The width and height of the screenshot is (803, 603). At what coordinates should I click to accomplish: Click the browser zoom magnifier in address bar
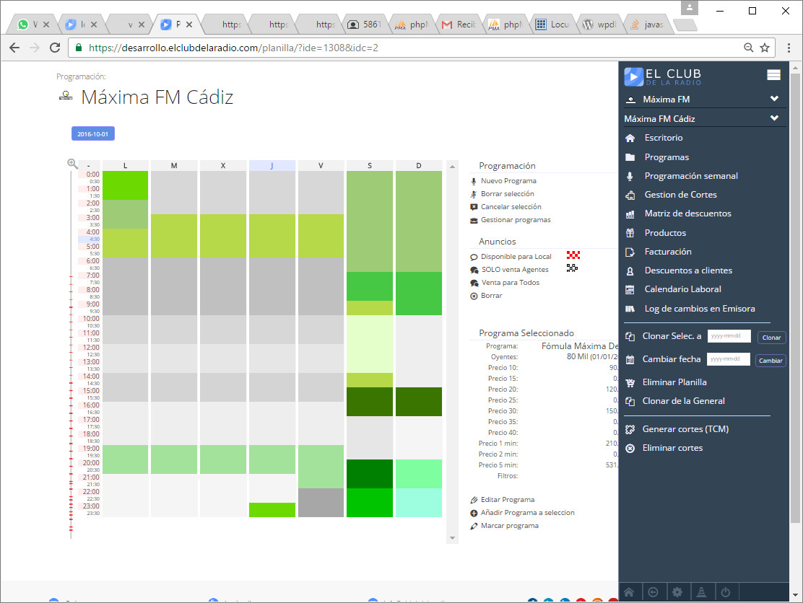(x=748, y=48)
